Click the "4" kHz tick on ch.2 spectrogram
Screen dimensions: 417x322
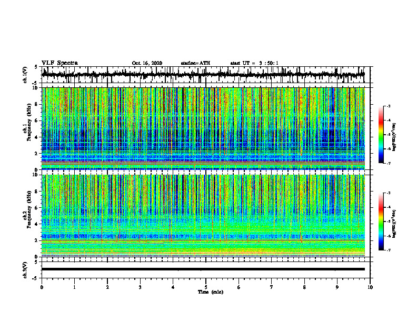pyautogui.click(x=37, y=224)
